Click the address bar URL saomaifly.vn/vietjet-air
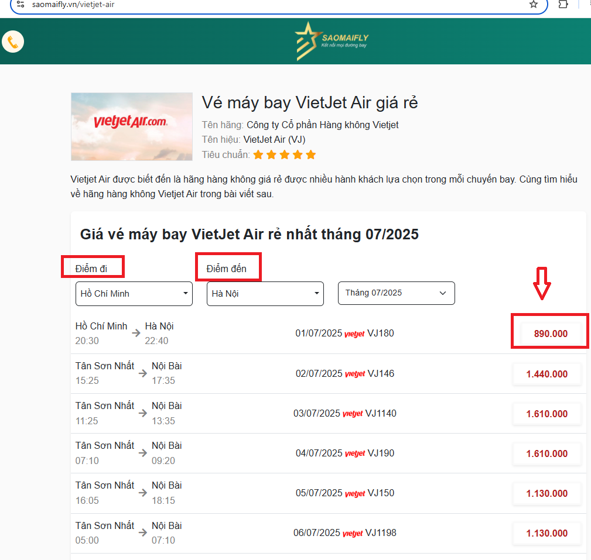Screen dimensions: 591x560 pyautogui.click(x=73, y=5)
